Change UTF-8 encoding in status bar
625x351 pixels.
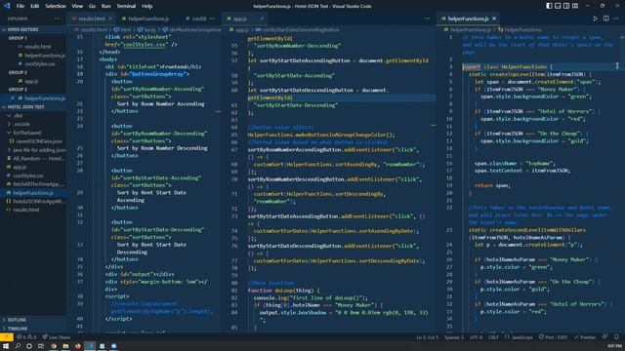pos(476,337)
